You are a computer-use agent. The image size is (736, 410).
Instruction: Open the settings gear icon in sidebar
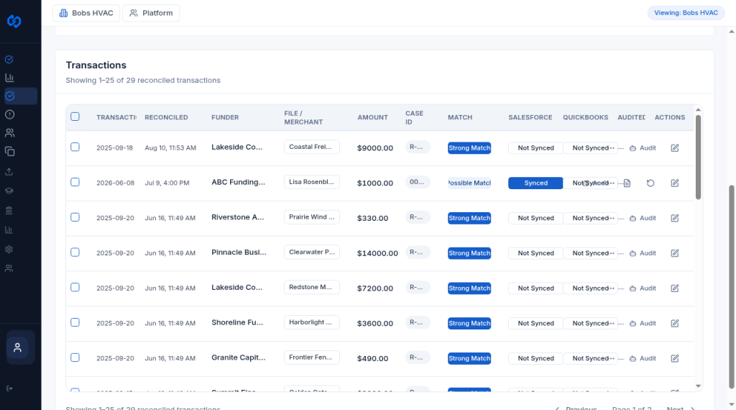(9, 250)
